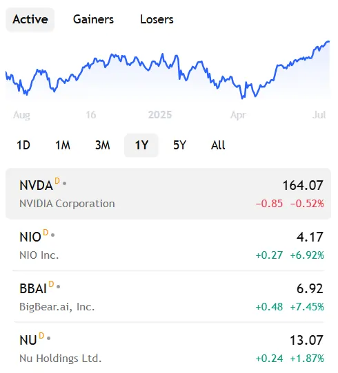Open the Gainers tab

point(93,19)
